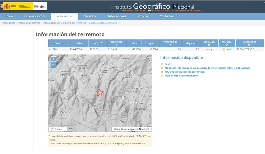The height and width of the screenshot is (154, 265).
Task: Open the Inicio menu
Action: tap(9, 16)
